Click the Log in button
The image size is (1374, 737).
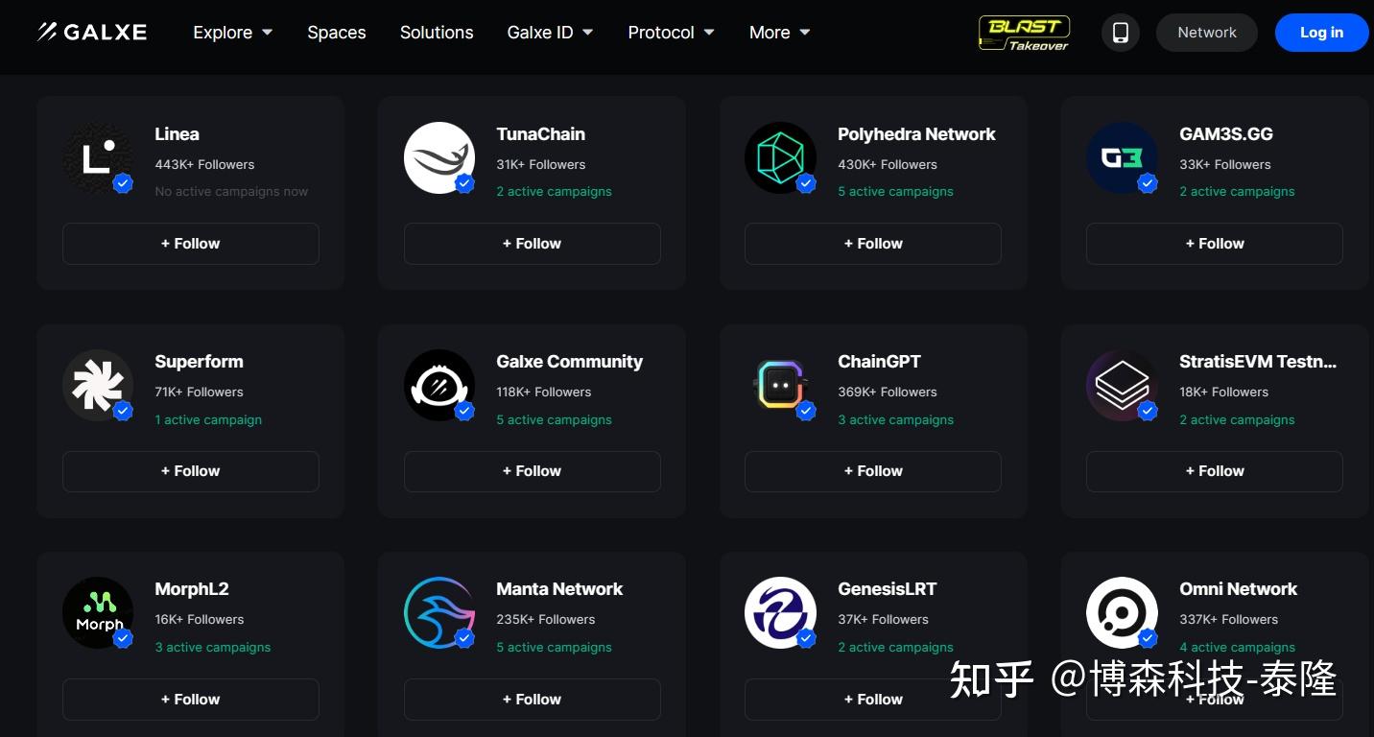pyautogui.click(x=1321, y=33)
